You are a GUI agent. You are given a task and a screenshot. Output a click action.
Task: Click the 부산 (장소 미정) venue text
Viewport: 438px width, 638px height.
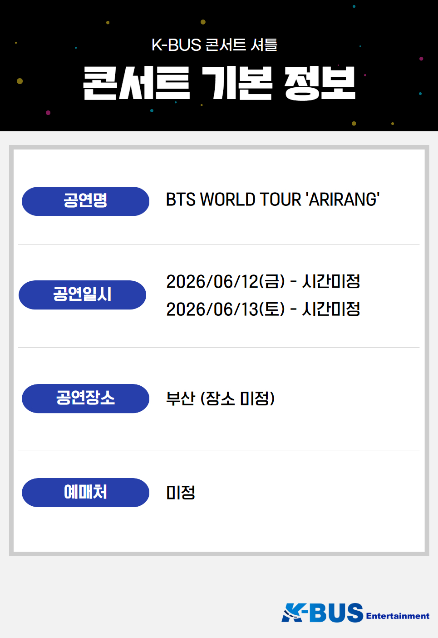[x=220, y=399]
